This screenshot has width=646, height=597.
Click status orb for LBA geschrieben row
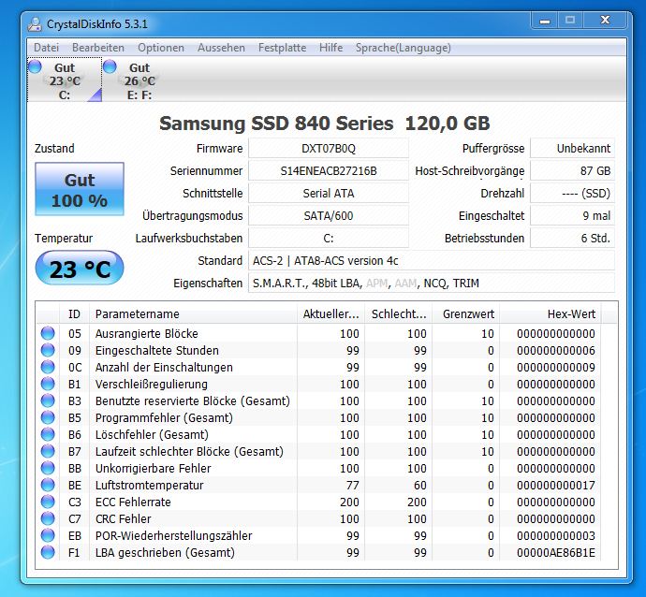[48, 553]
